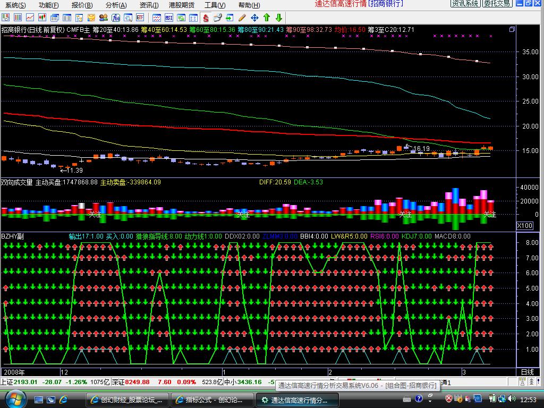This screenshot has height=408, width=544.
Task: Click the tree structure icon in toolbar
Action: (x=79, y=18)
